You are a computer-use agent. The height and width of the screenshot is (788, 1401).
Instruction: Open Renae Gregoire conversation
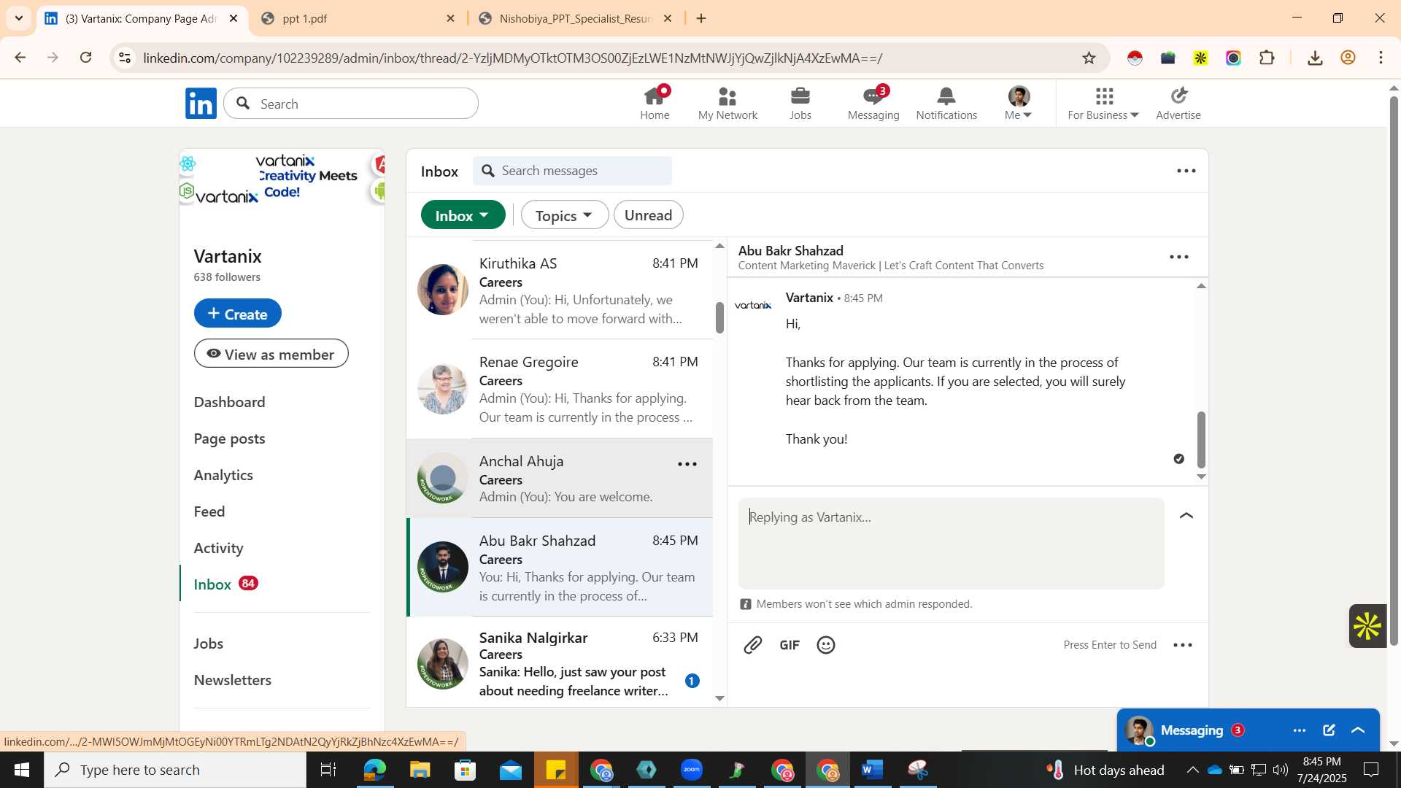pos(560,389)
